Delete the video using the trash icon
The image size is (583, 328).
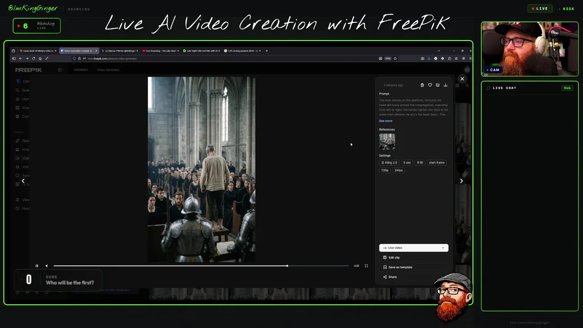pyautogui.click(x=422, y=85)
